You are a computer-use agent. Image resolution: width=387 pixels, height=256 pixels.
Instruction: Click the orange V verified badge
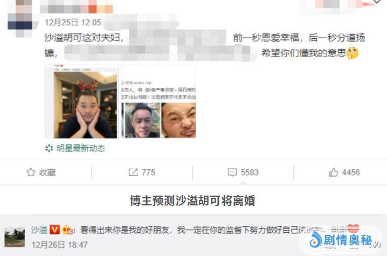click(x=54, y=230)
